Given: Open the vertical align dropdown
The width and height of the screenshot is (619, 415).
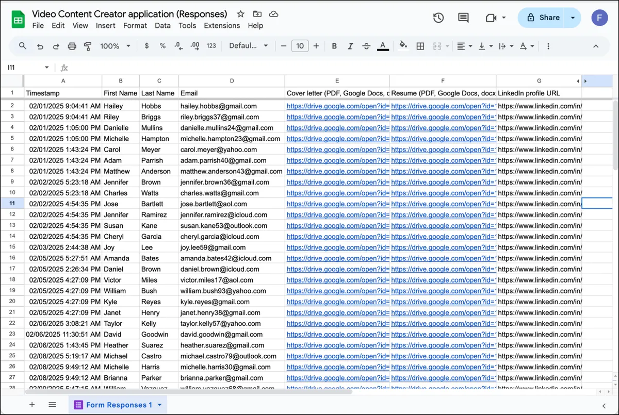Looking at the screenshot, I should 485,46.
